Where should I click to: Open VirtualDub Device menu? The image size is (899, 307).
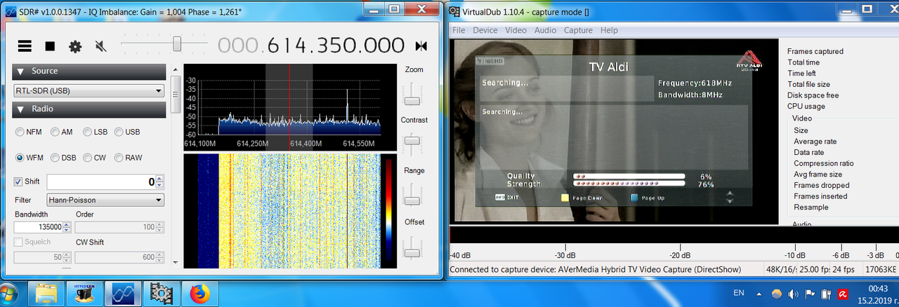click(x=485, y=30)
